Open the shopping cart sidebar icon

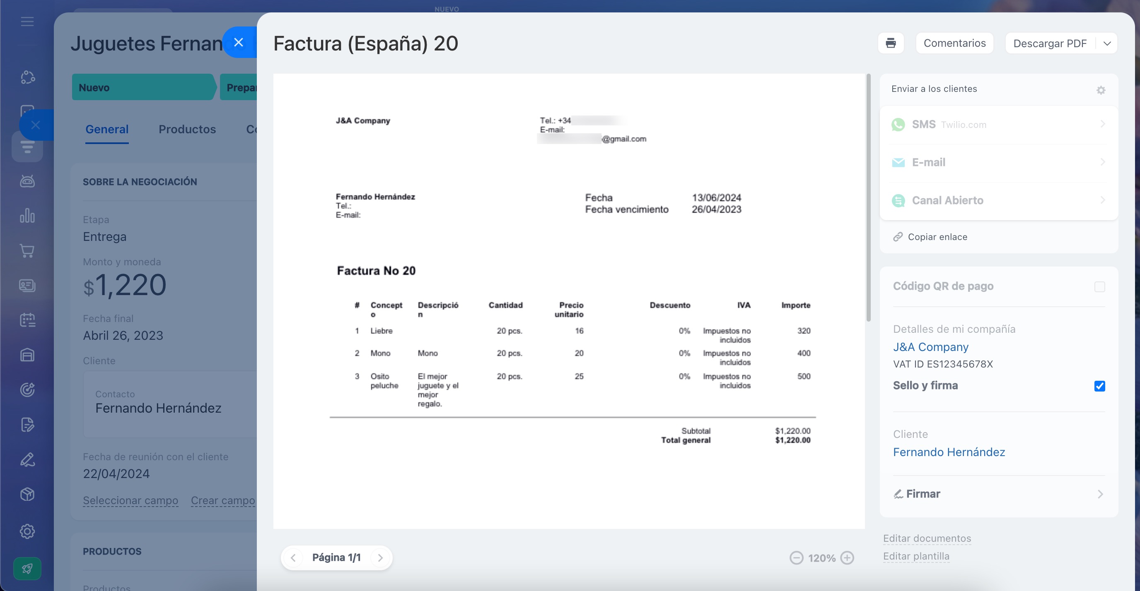(27, 251)
